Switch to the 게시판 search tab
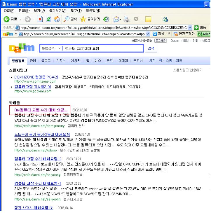Image resolution: width=211 pixels, height=213 pixels. click(76, 61)
